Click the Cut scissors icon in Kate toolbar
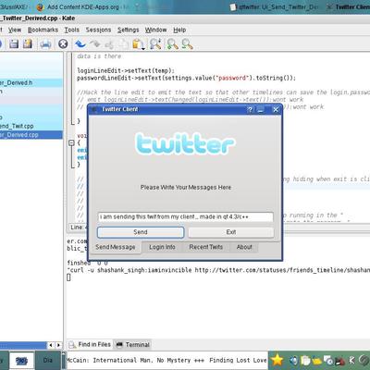 point(109,44)
